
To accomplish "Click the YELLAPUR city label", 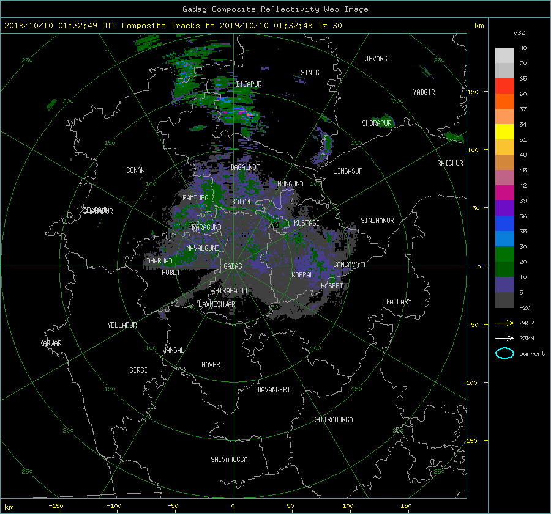I will click(122, 325).
